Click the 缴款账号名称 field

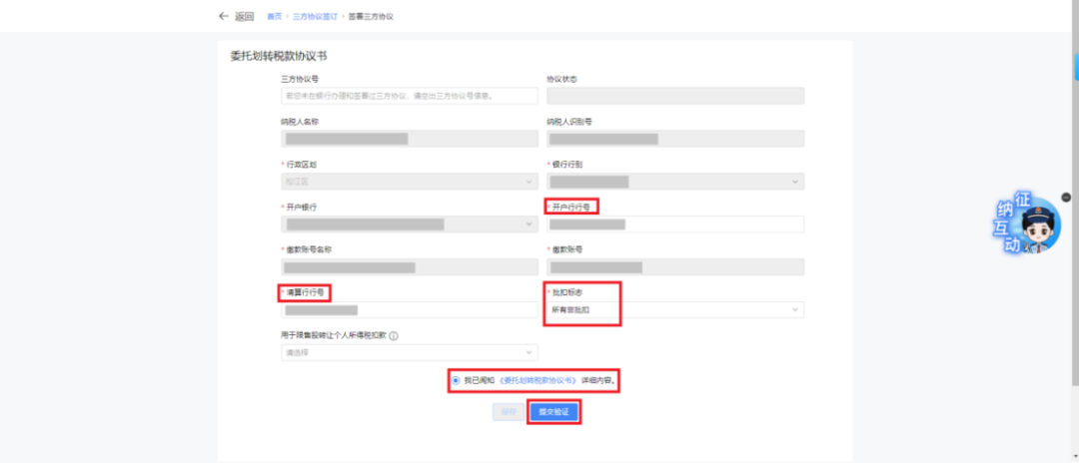point(410,267)
